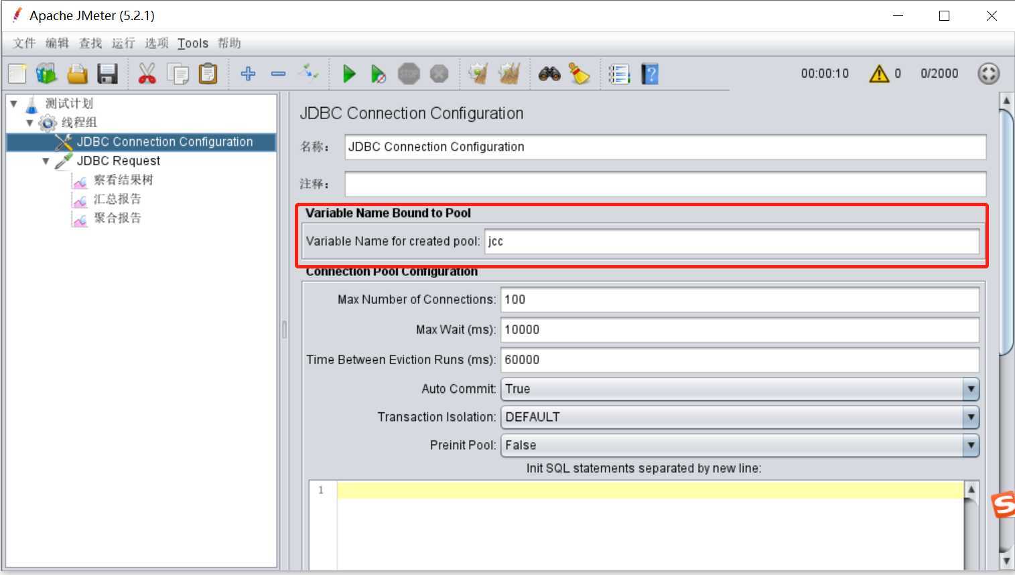Open the 编辑 menu

[x=57, y=44]
